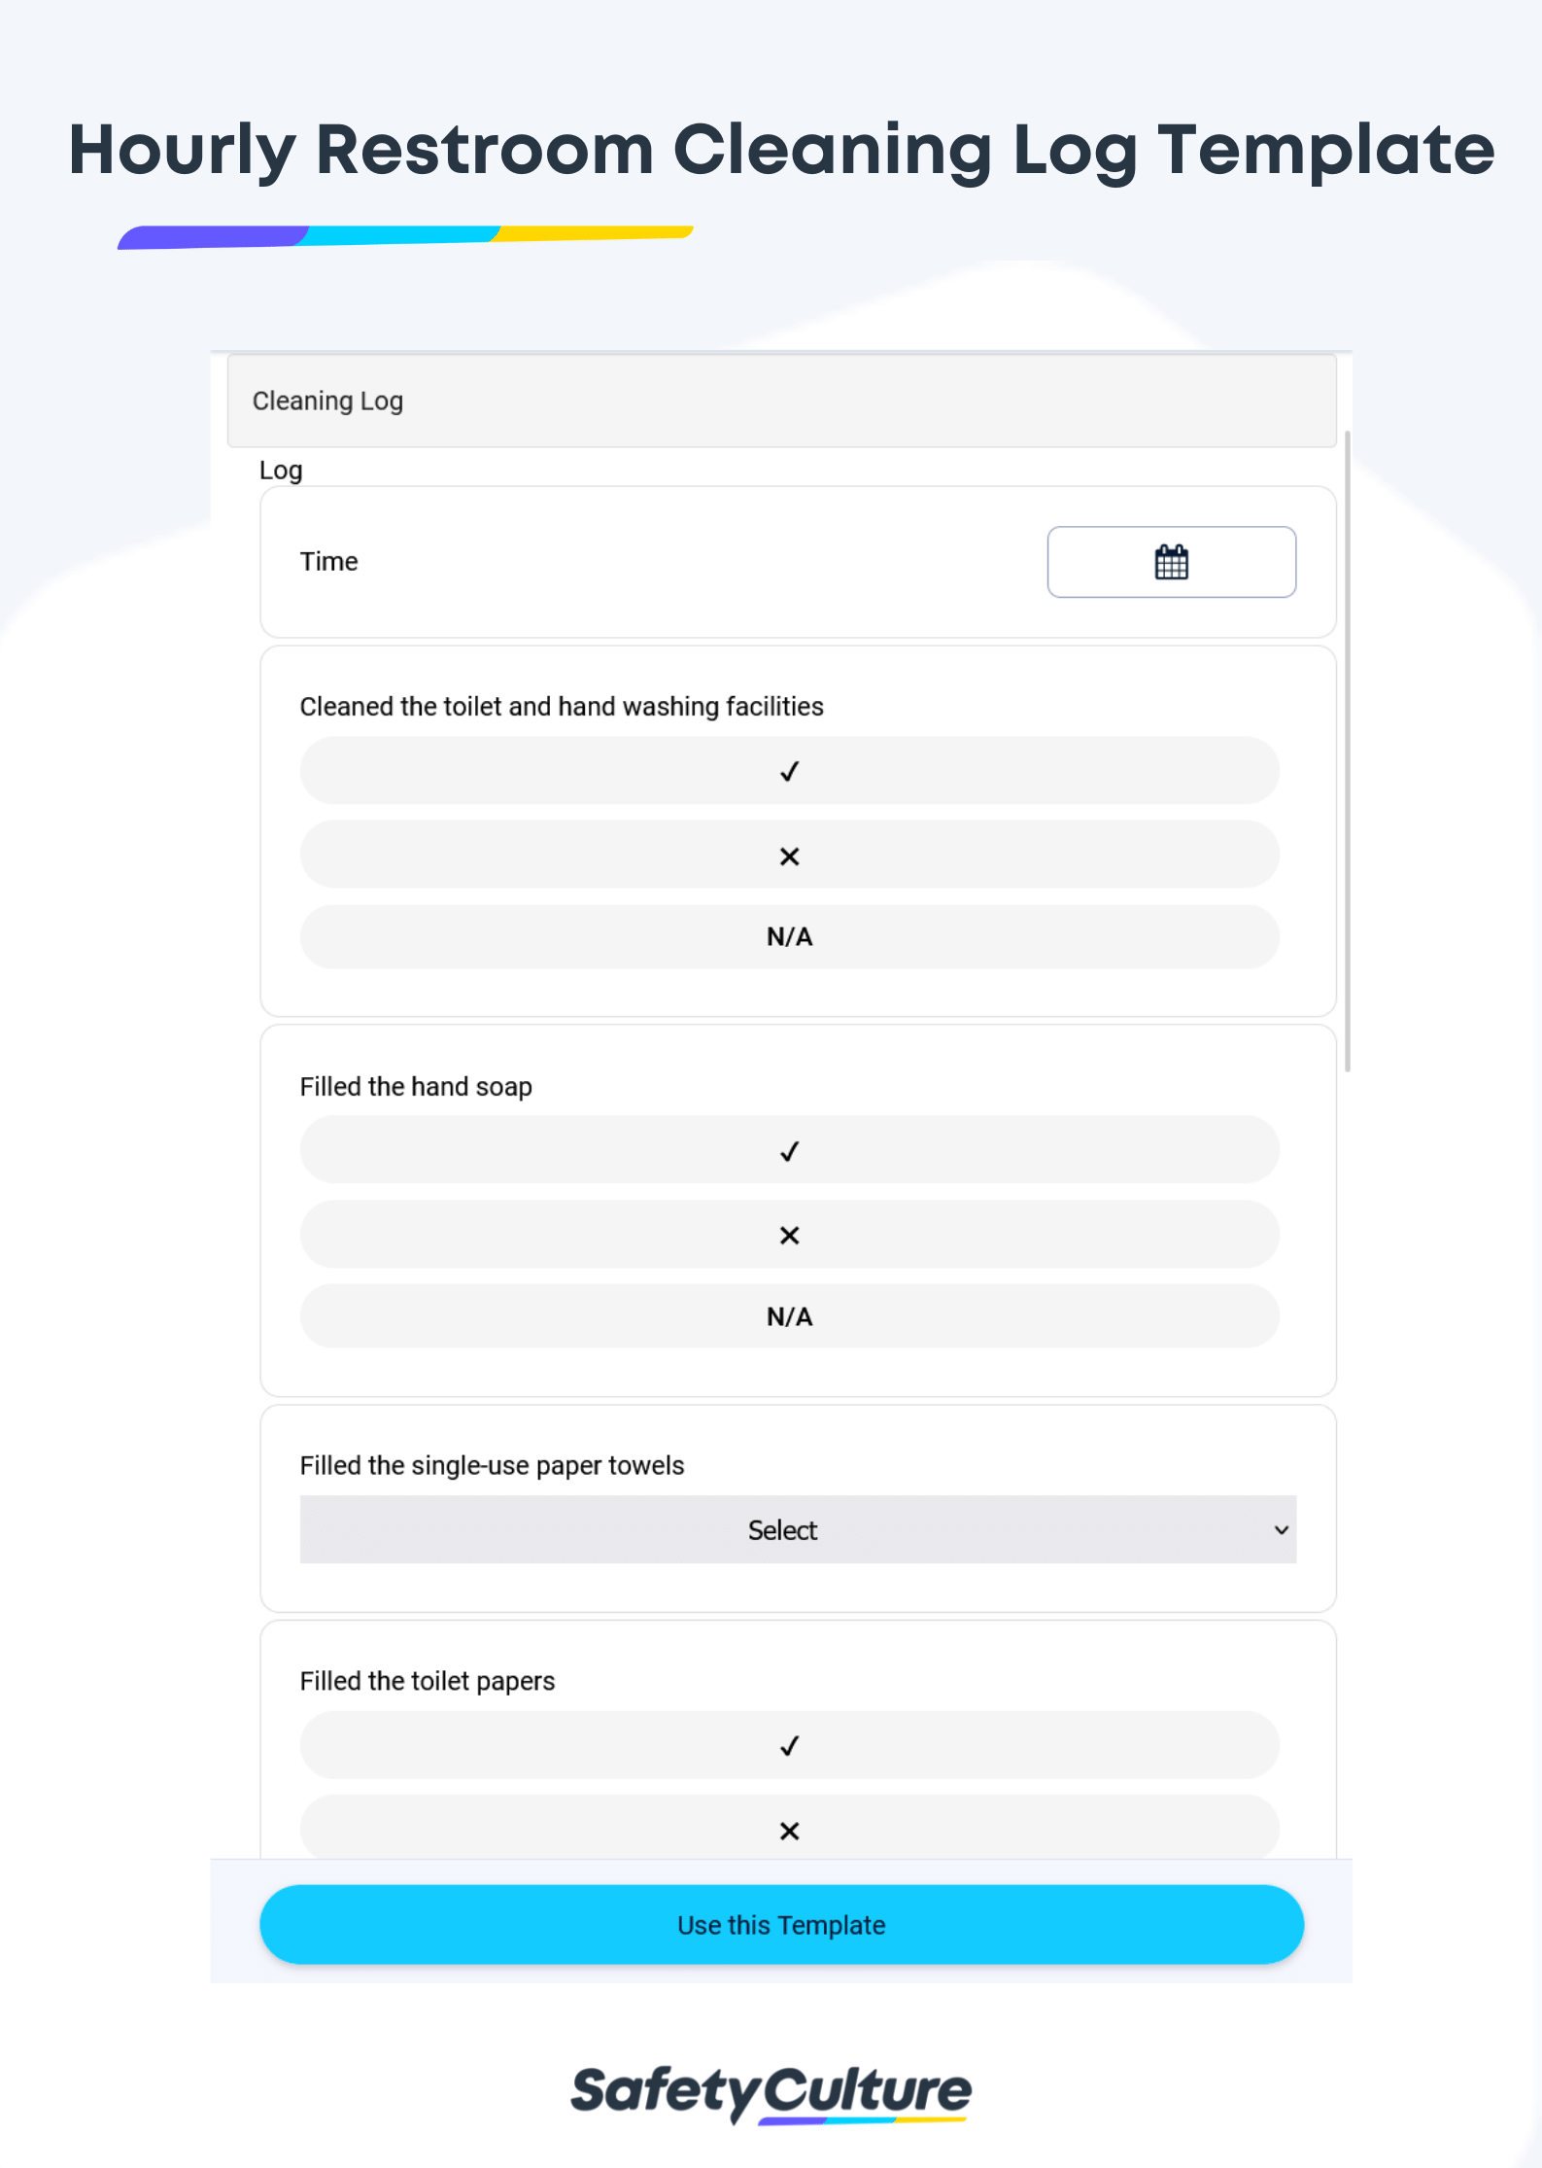Click the Log section heading

(x=280, y=470)
